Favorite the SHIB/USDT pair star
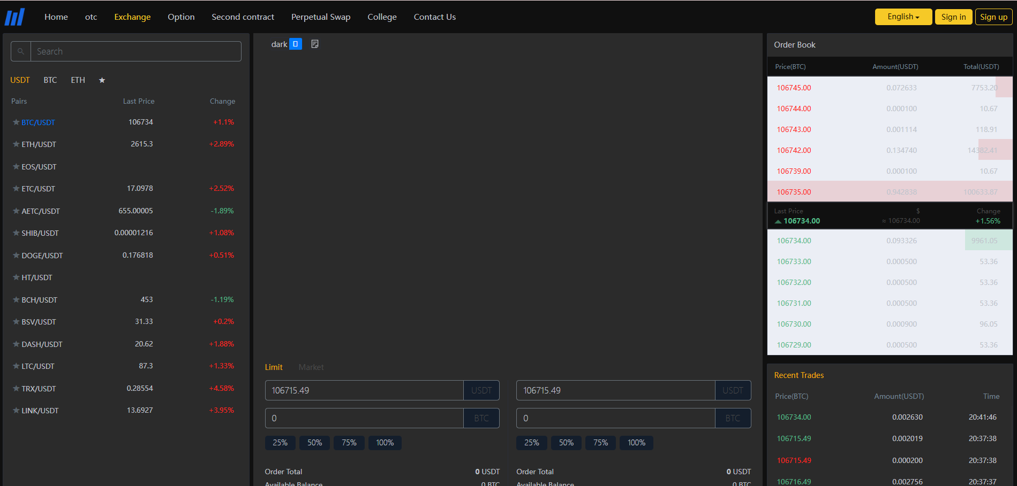 [x=16, y=233]
